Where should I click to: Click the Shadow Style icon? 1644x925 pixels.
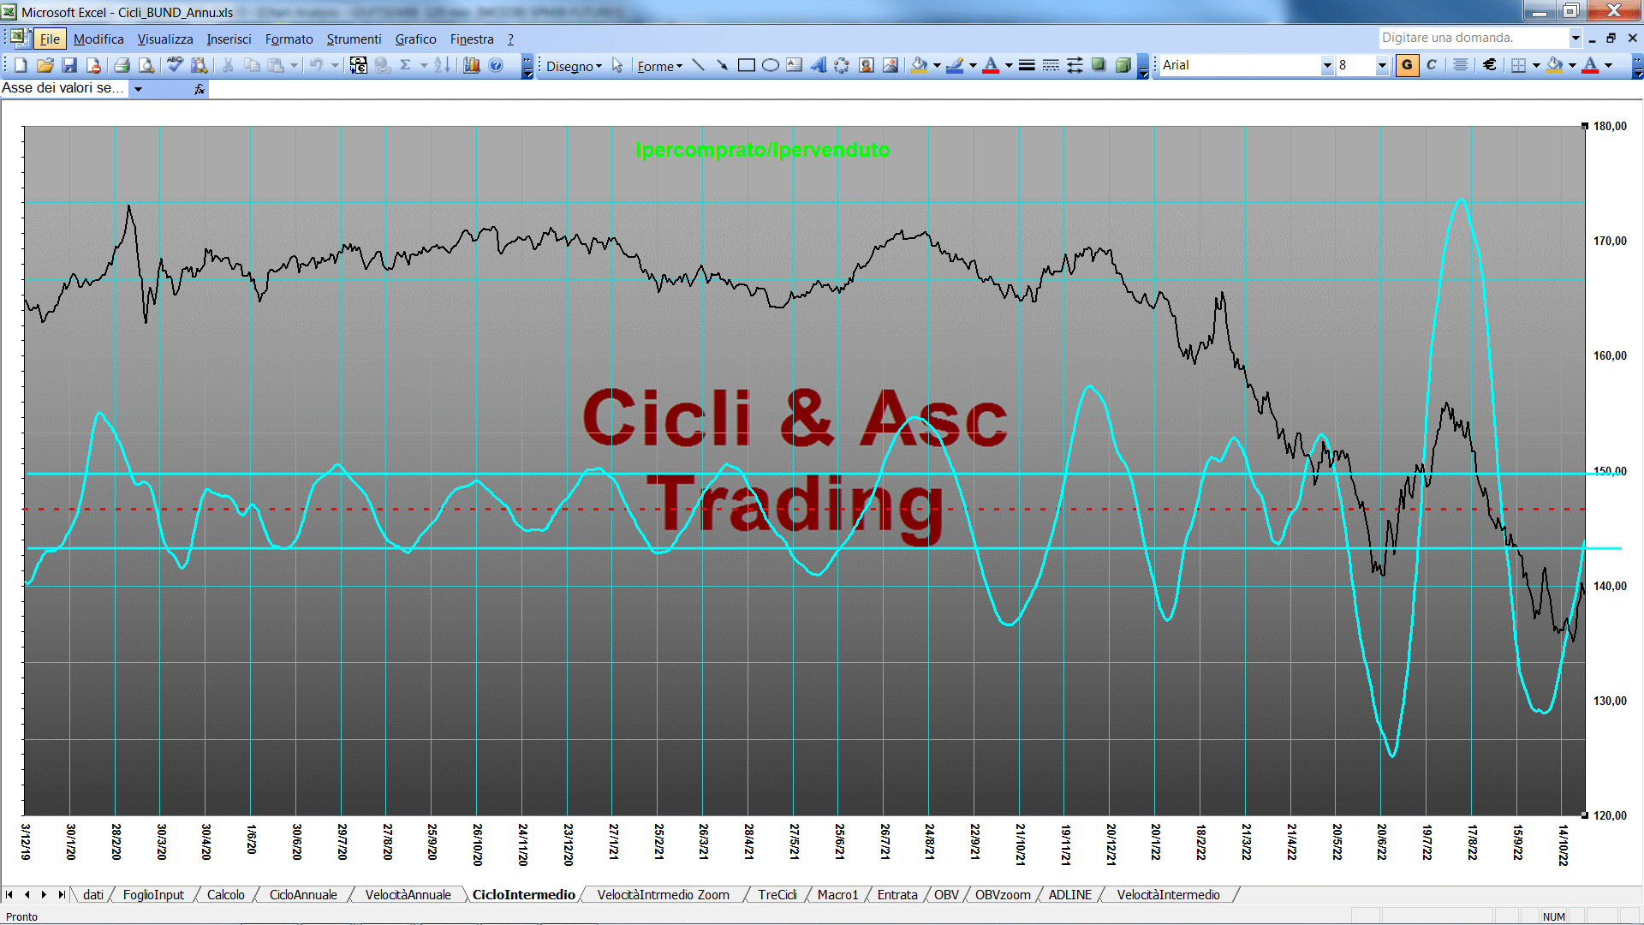(x=1099, y=65)
